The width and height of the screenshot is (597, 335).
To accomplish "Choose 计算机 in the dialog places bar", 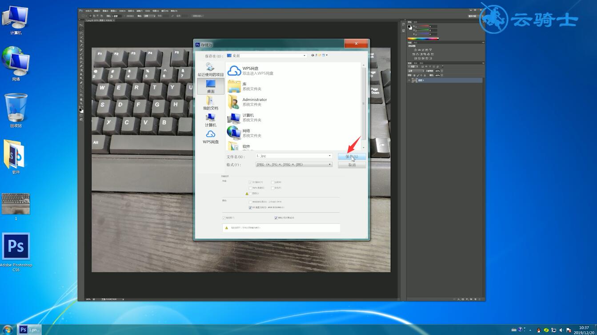I will (x=211, y=120).
